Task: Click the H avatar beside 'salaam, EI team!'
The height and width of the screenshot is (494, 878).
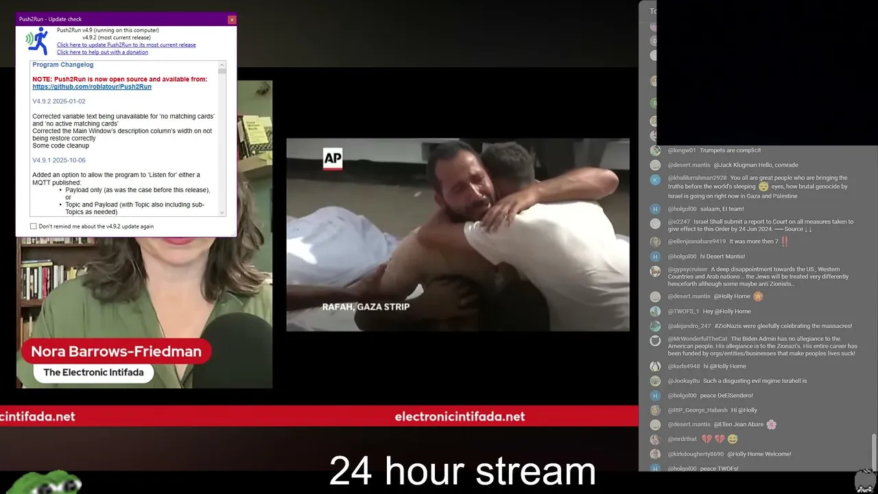Action: coord(655,209)
